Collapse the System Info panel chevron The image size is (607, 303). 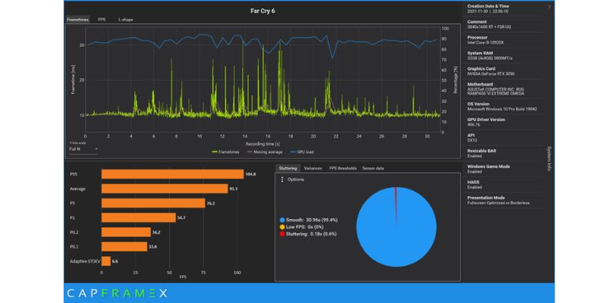point(549,7)
